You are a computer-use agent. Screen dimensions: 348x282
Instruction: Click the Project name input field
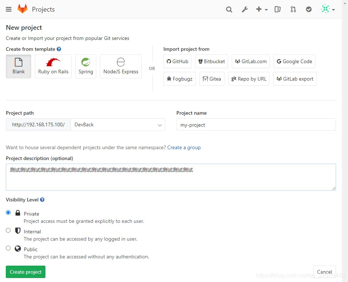coord(256,125)
